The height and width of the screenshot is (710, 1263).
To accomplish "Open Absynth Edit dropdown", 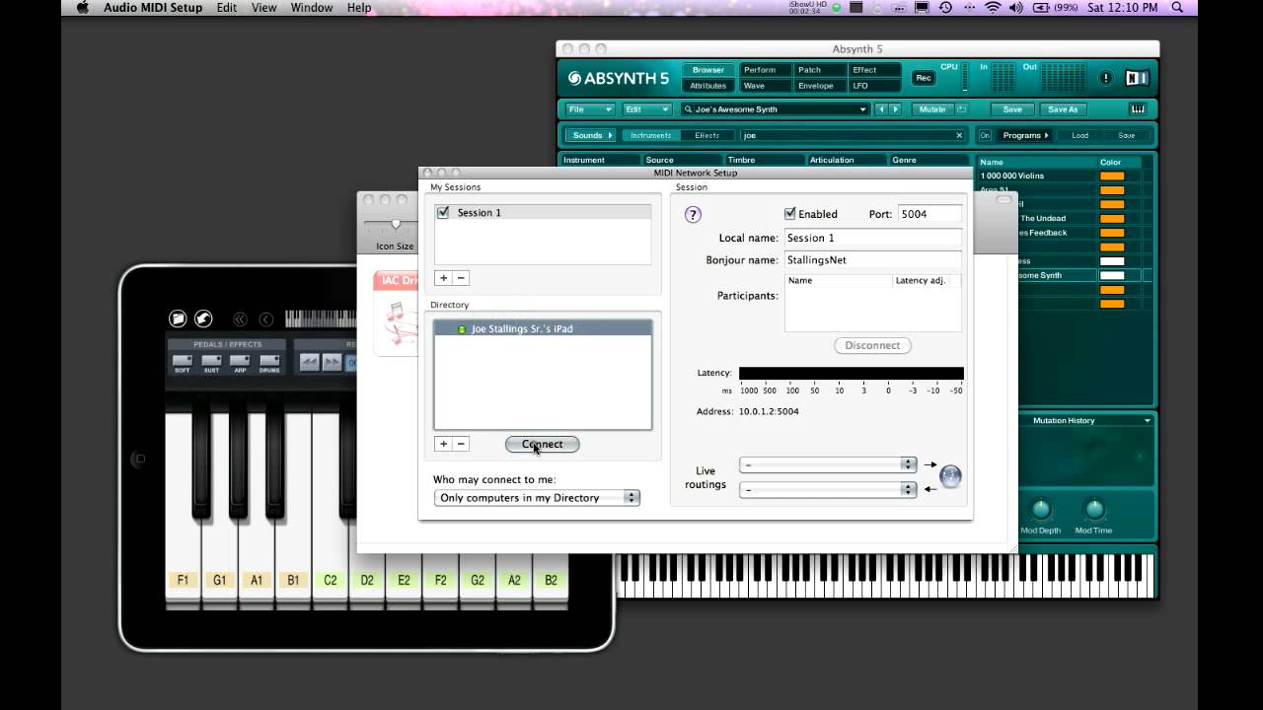I will pos(647,109).
